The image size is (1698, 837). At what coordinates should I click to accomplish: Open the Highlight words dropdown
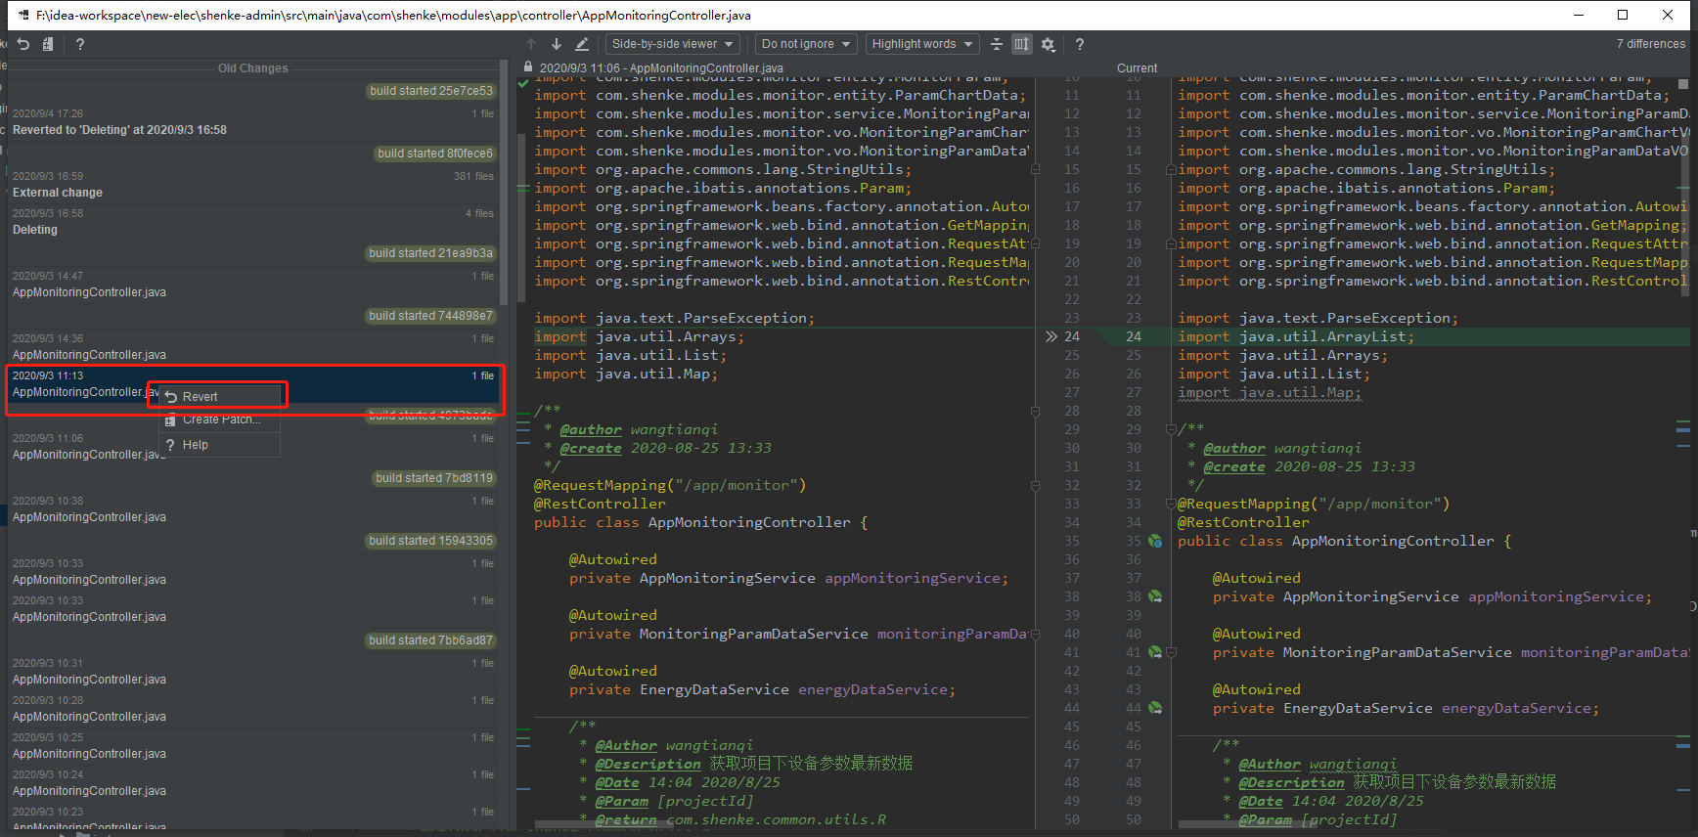tap(922, 44)
